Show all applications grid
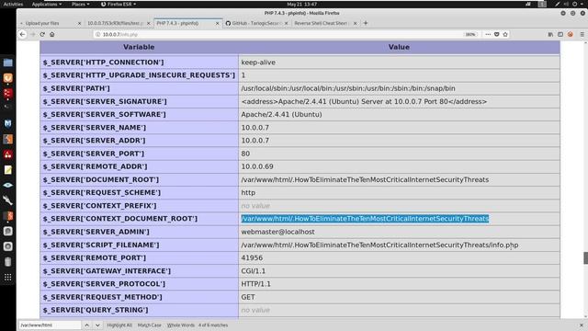 click(x=8, y=278)
